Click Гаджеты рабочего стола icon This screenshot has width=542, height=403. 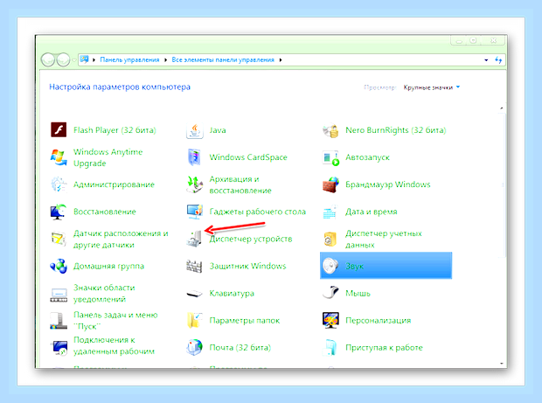click(195, 212)
